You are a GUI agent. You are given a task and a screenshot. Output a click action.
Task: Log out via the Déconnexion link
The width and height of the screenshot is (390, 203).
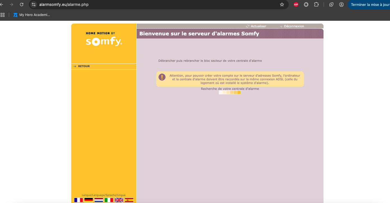click(x=293, y=26)
